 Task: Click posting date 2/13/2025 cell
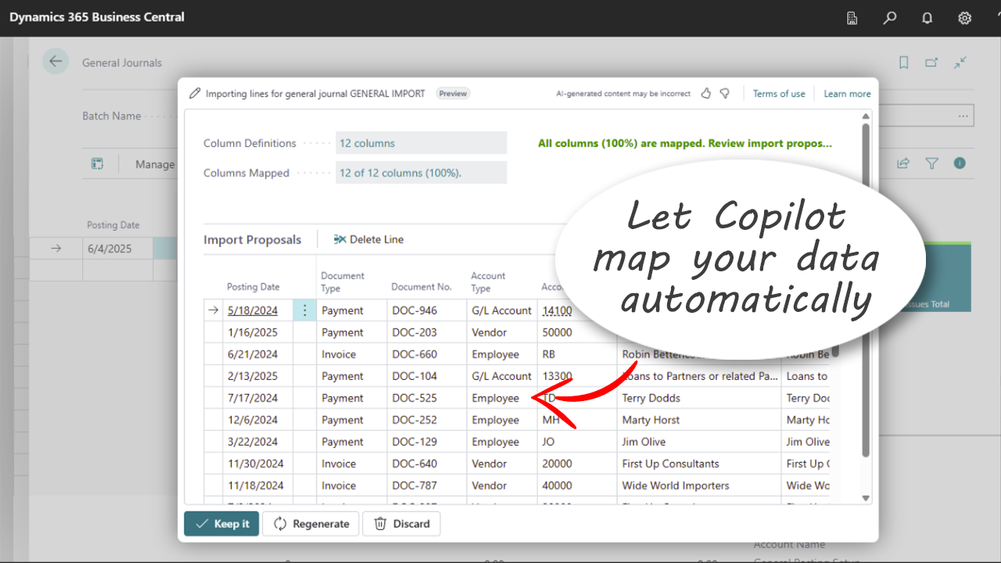[x=258, y=376]
